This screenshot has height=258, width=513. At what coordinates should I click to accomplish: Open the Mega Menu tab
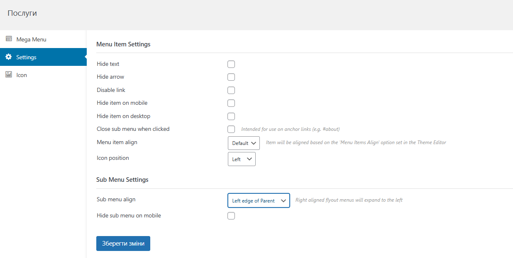[31, 39]
